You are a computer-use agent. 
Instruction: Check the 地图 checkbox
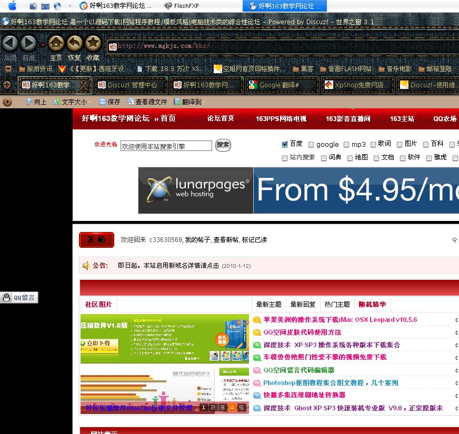[350, 158]
